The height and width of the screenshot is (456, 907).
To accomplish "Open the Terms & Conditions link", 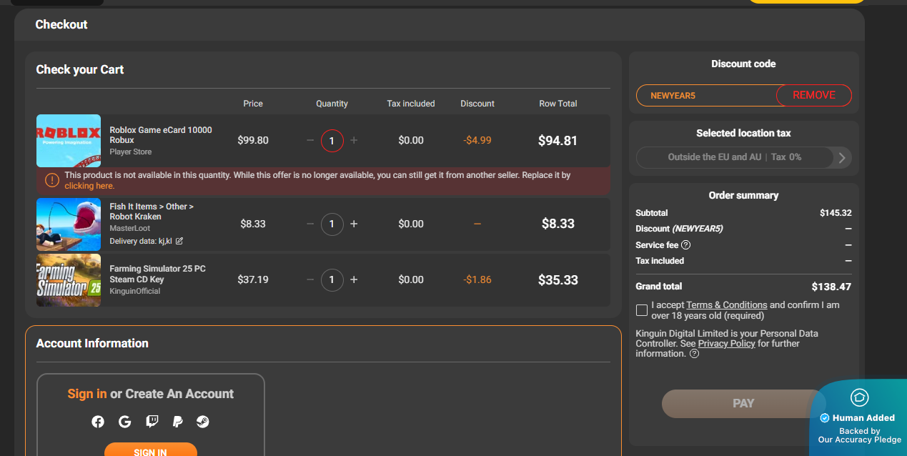I will pos(726,305).
